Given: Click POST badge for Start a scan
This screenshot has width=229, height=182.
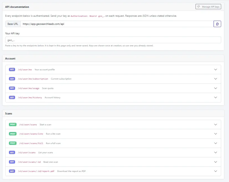Looking at the screenshot, I should [x=13, y=124].
